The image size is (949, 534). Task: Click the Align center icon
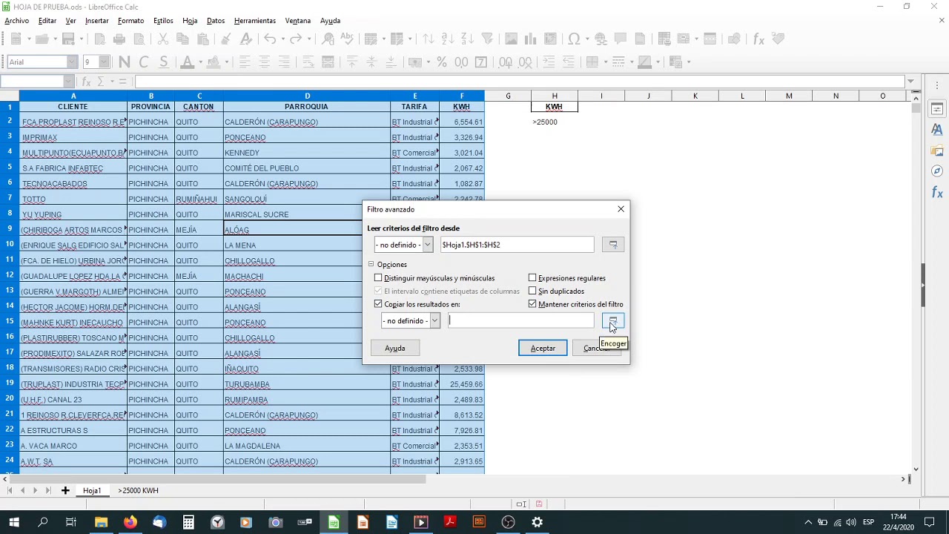[264, 62]
